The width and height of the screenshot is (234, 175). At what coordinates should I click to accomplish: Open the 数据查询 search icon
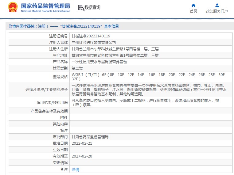81,8
